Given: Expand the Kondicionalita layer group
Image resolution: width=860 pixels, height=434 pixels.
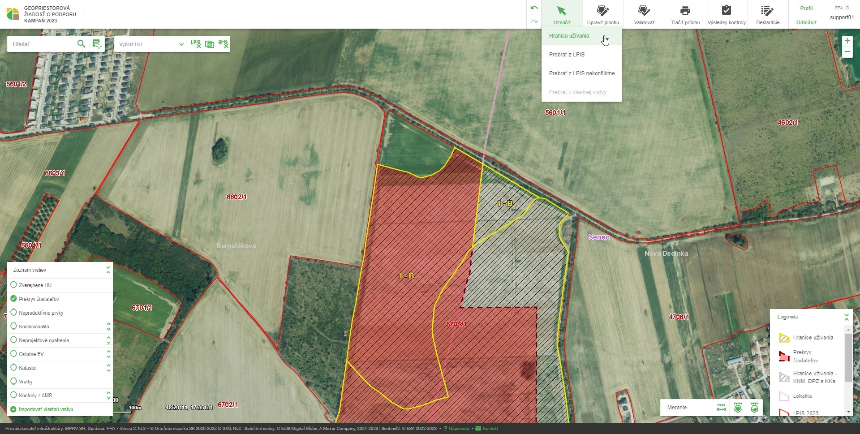Looking at the screenshot, I should point(108,327).
